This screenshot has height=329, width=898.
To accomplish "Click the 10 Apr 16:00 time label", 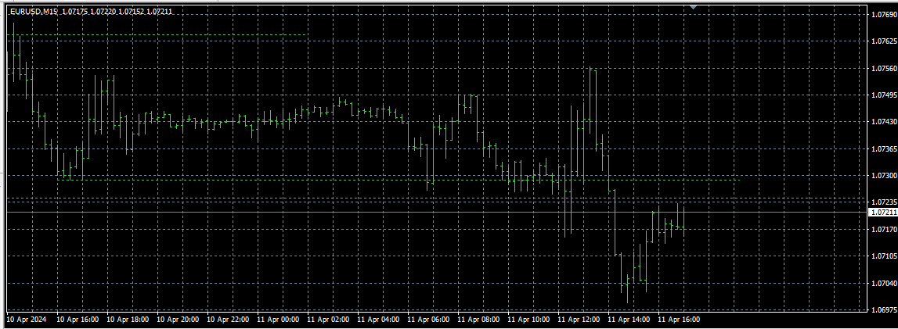I will [x=78, y=320].
